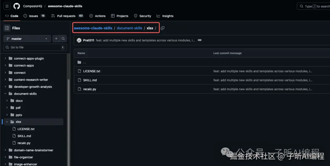Expand the connect-apps-plugin folder chevron
This screenshot has height=166, width=330.
(5, 58)
